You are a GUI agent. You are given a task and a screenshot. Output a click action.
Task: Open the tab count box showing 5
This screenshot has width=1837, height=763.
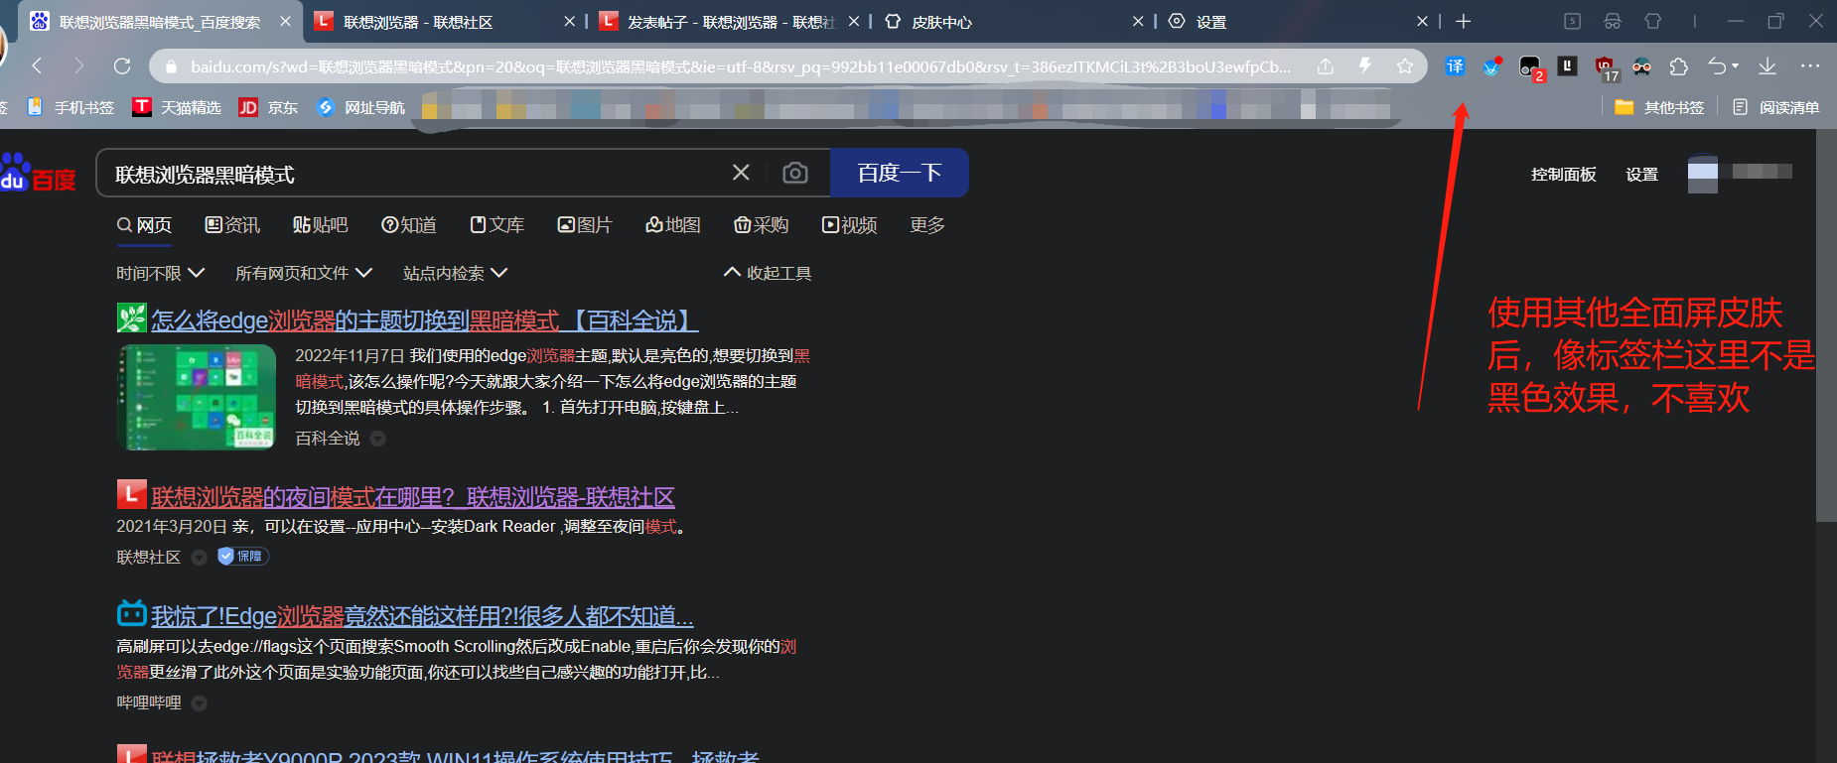[x=1572, y=21]
